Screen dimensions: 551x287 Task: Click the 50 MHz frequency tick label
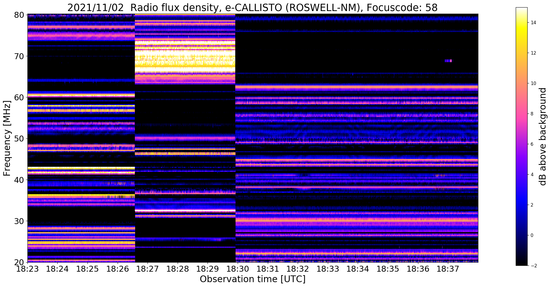tap(19, 139)
